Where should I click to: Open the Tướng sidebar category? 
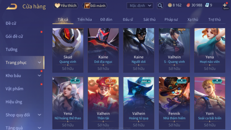tap(11, 49)
